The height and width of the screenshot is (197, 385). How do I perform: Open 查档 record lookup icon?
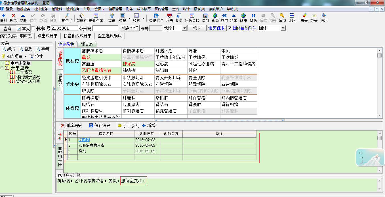click(x=67, y=16)
